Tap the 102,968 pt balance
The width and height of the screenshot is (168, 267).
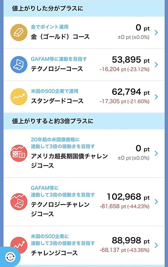pos(128,197)
